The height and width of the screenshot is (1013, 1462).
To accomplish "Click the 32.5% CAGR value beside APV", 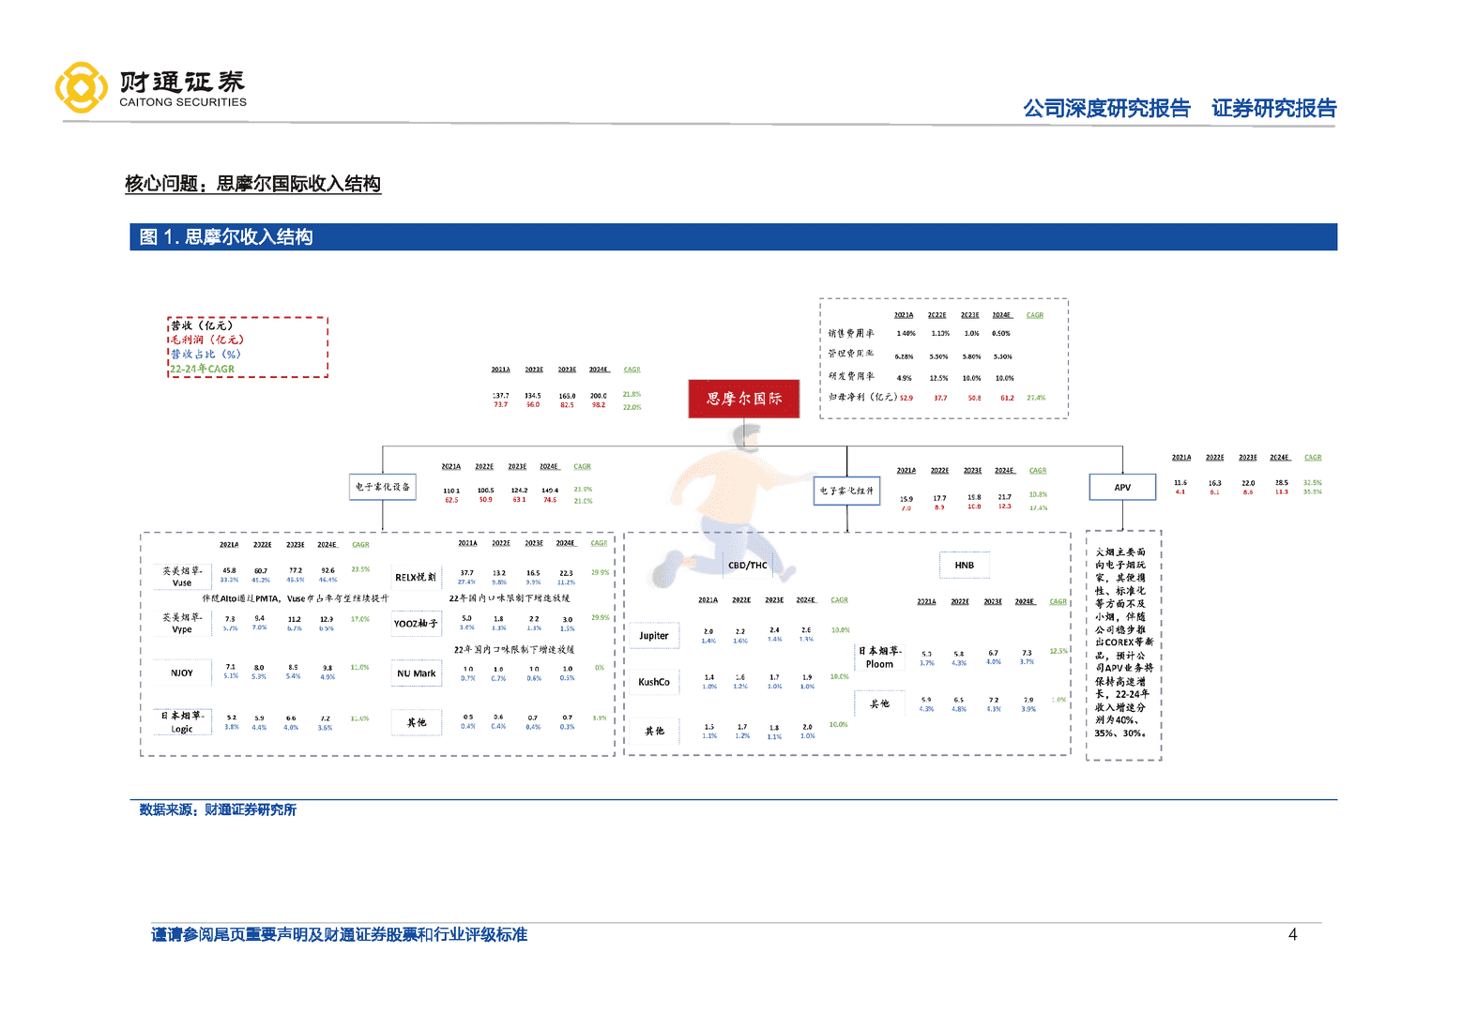I will [1312, 483].
